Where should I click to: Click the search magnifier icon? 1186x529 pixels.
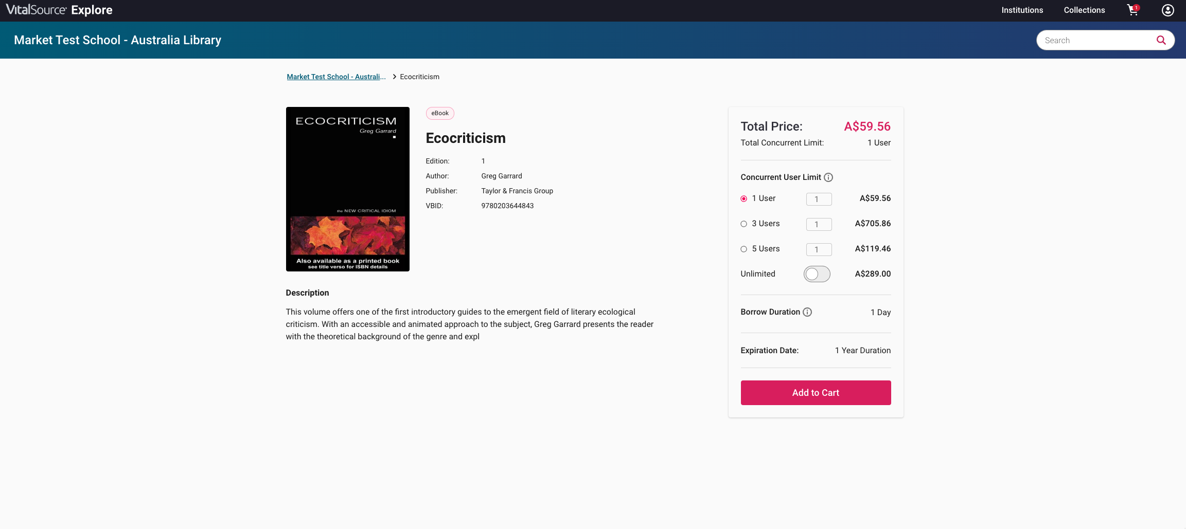pyautogui.click(x=1161, y=40)
